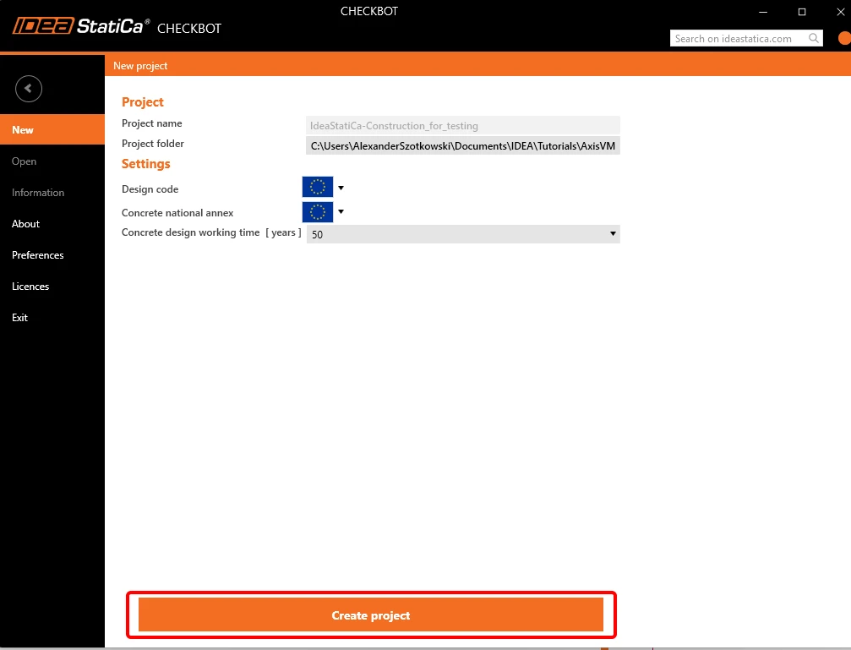851x650 pixels.
Task: Open the Design code dropdown arrow
Action: coord(341,188)
